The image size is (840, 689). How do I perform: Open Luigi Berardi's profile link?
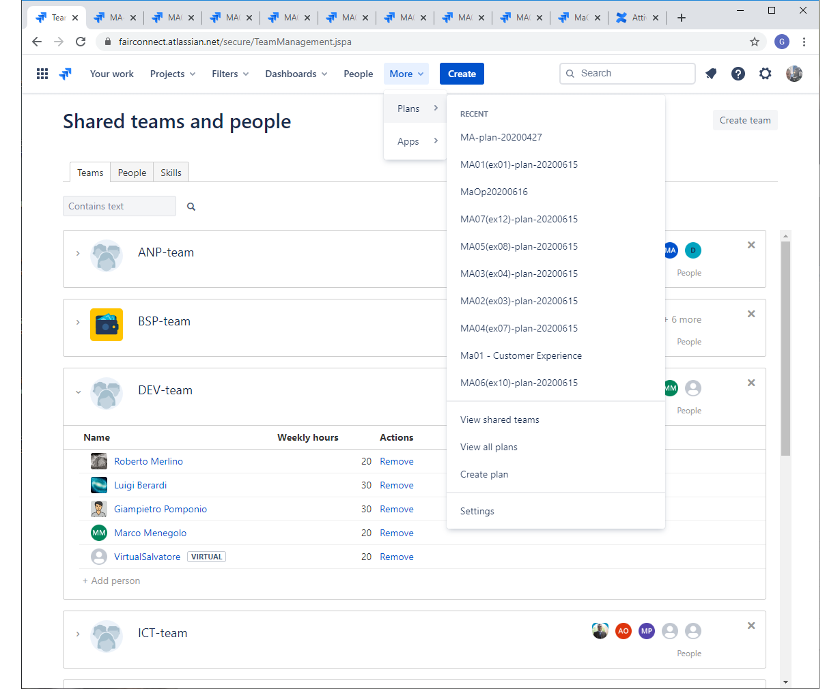(x=141, y=485)
